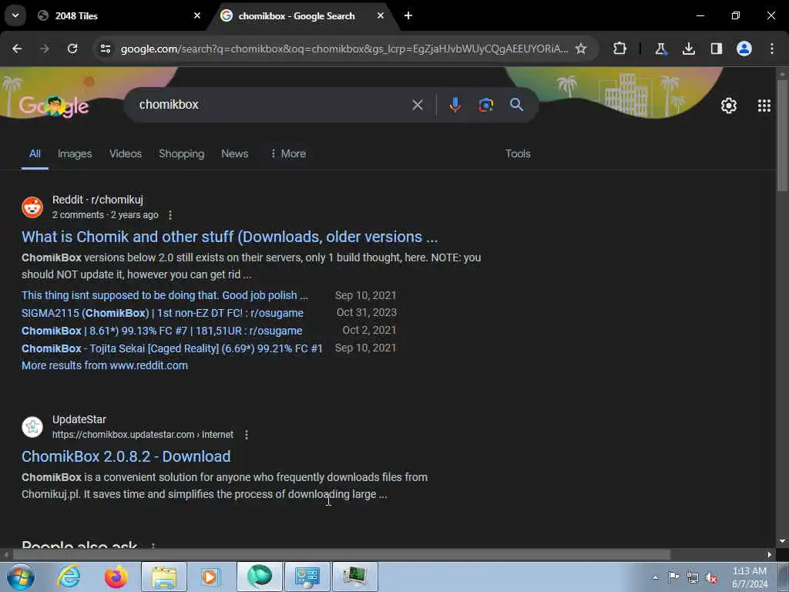
Task: Open ChomikBox 2.0.8.2 - Download result
Action: [x=126, y=456]
